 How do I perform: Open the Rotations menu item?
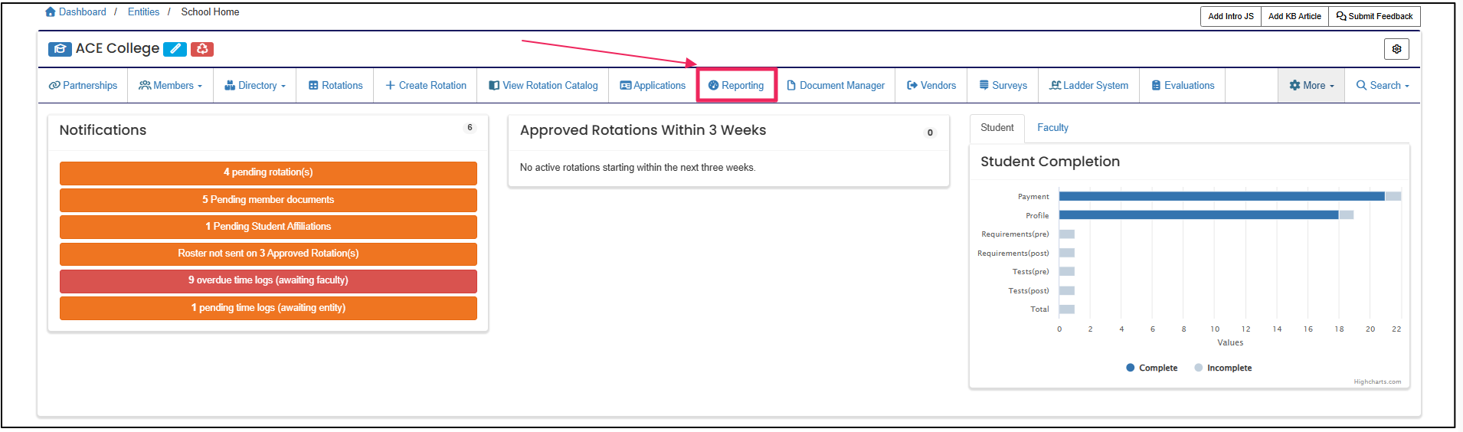335,86
